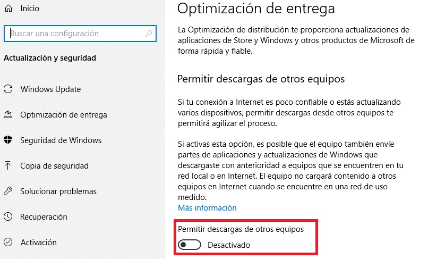Viewport: 445px width, 259px height.
Task: Click the Optimización de entrega sidebar icon
Action: [x=8, y=115]
